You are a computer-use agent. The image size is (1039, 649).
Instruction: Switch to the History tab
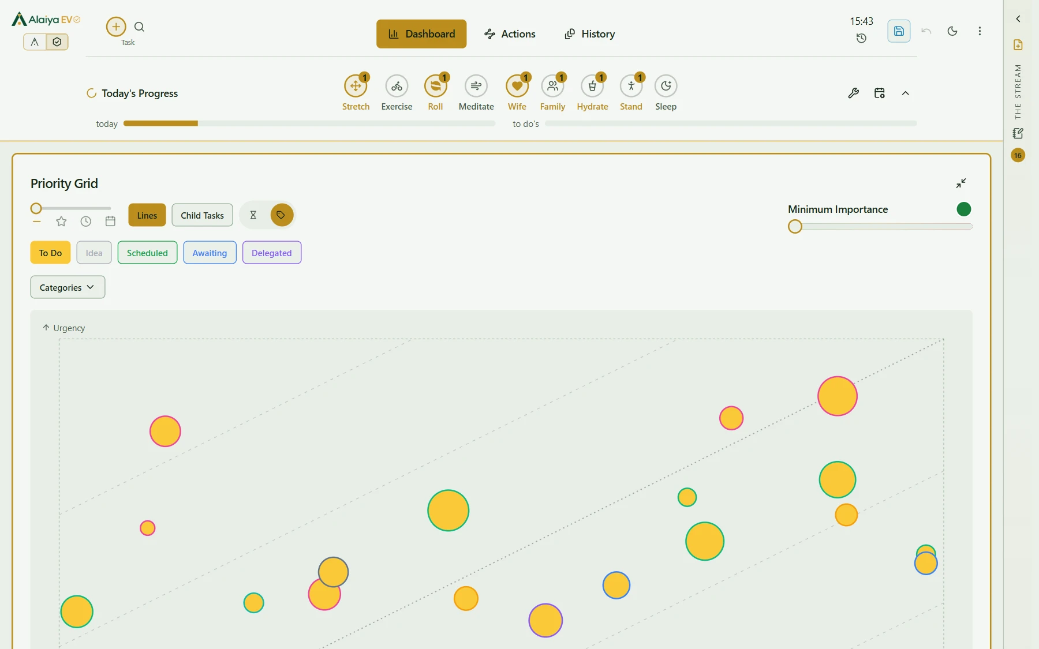point(590,34)
